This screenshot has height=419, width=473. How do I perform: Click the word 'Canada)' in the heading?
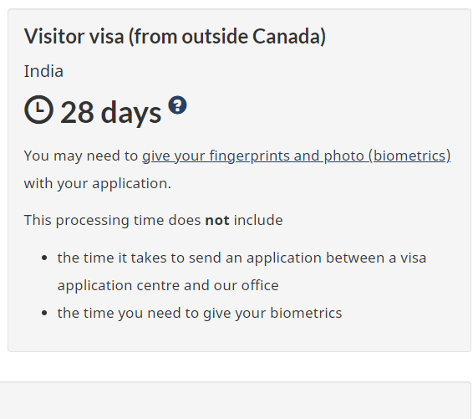point(289,37)
